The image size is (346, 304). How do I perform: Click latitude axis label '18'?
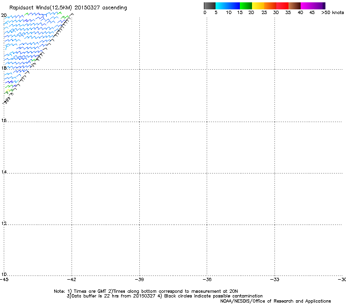tap(4, 68)
